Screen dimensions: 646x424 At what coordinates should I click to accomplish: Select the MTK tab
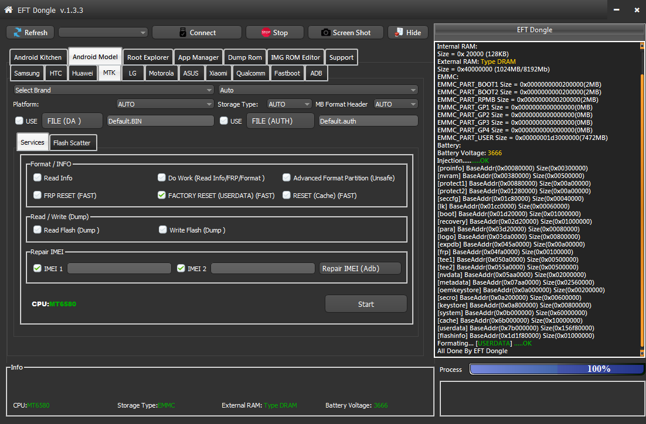pyautogui.click(x=109, y=73)
